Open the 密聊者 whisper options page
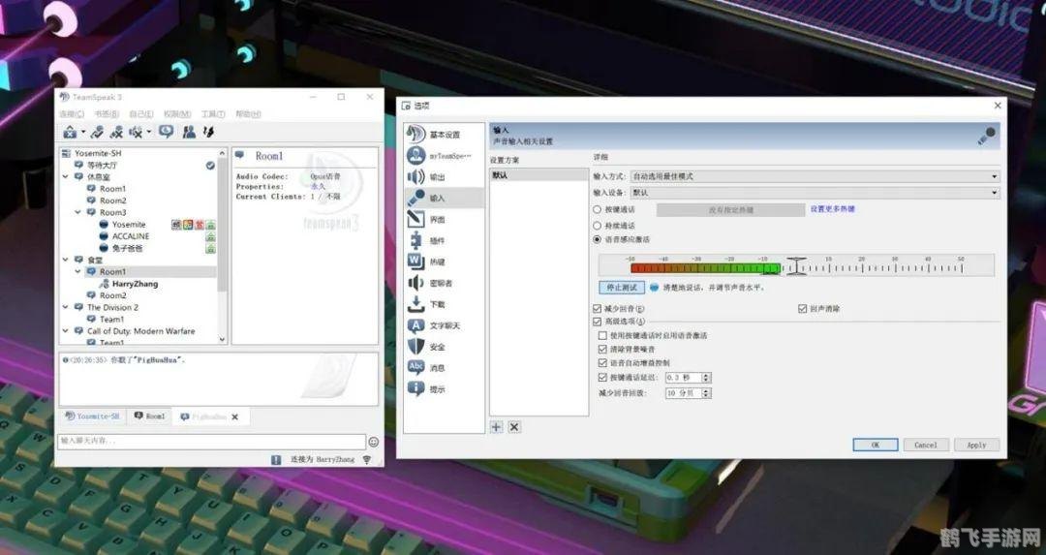 click(445, 283)
